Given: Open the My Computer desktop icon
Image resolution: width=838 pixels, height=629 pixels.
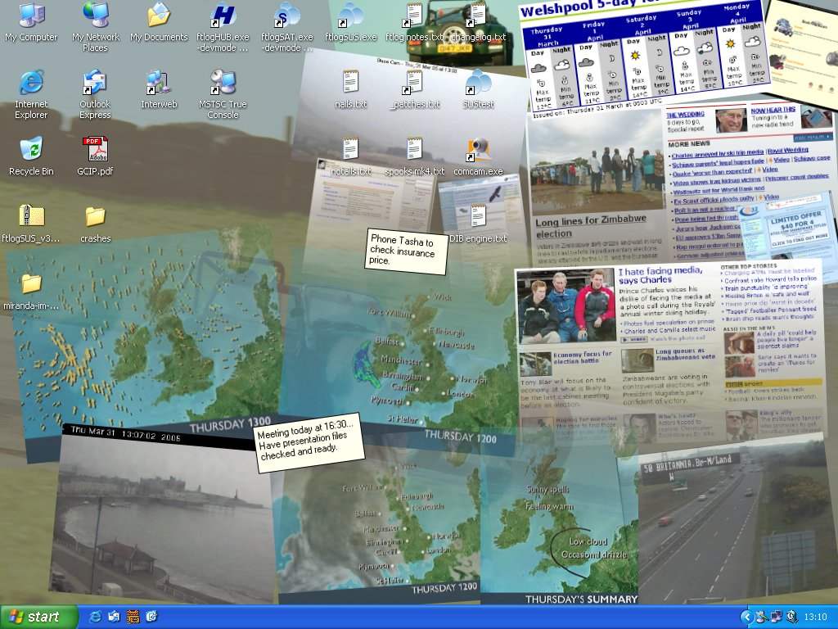Looking at the screenshot, I should click(x=31, y=16).
